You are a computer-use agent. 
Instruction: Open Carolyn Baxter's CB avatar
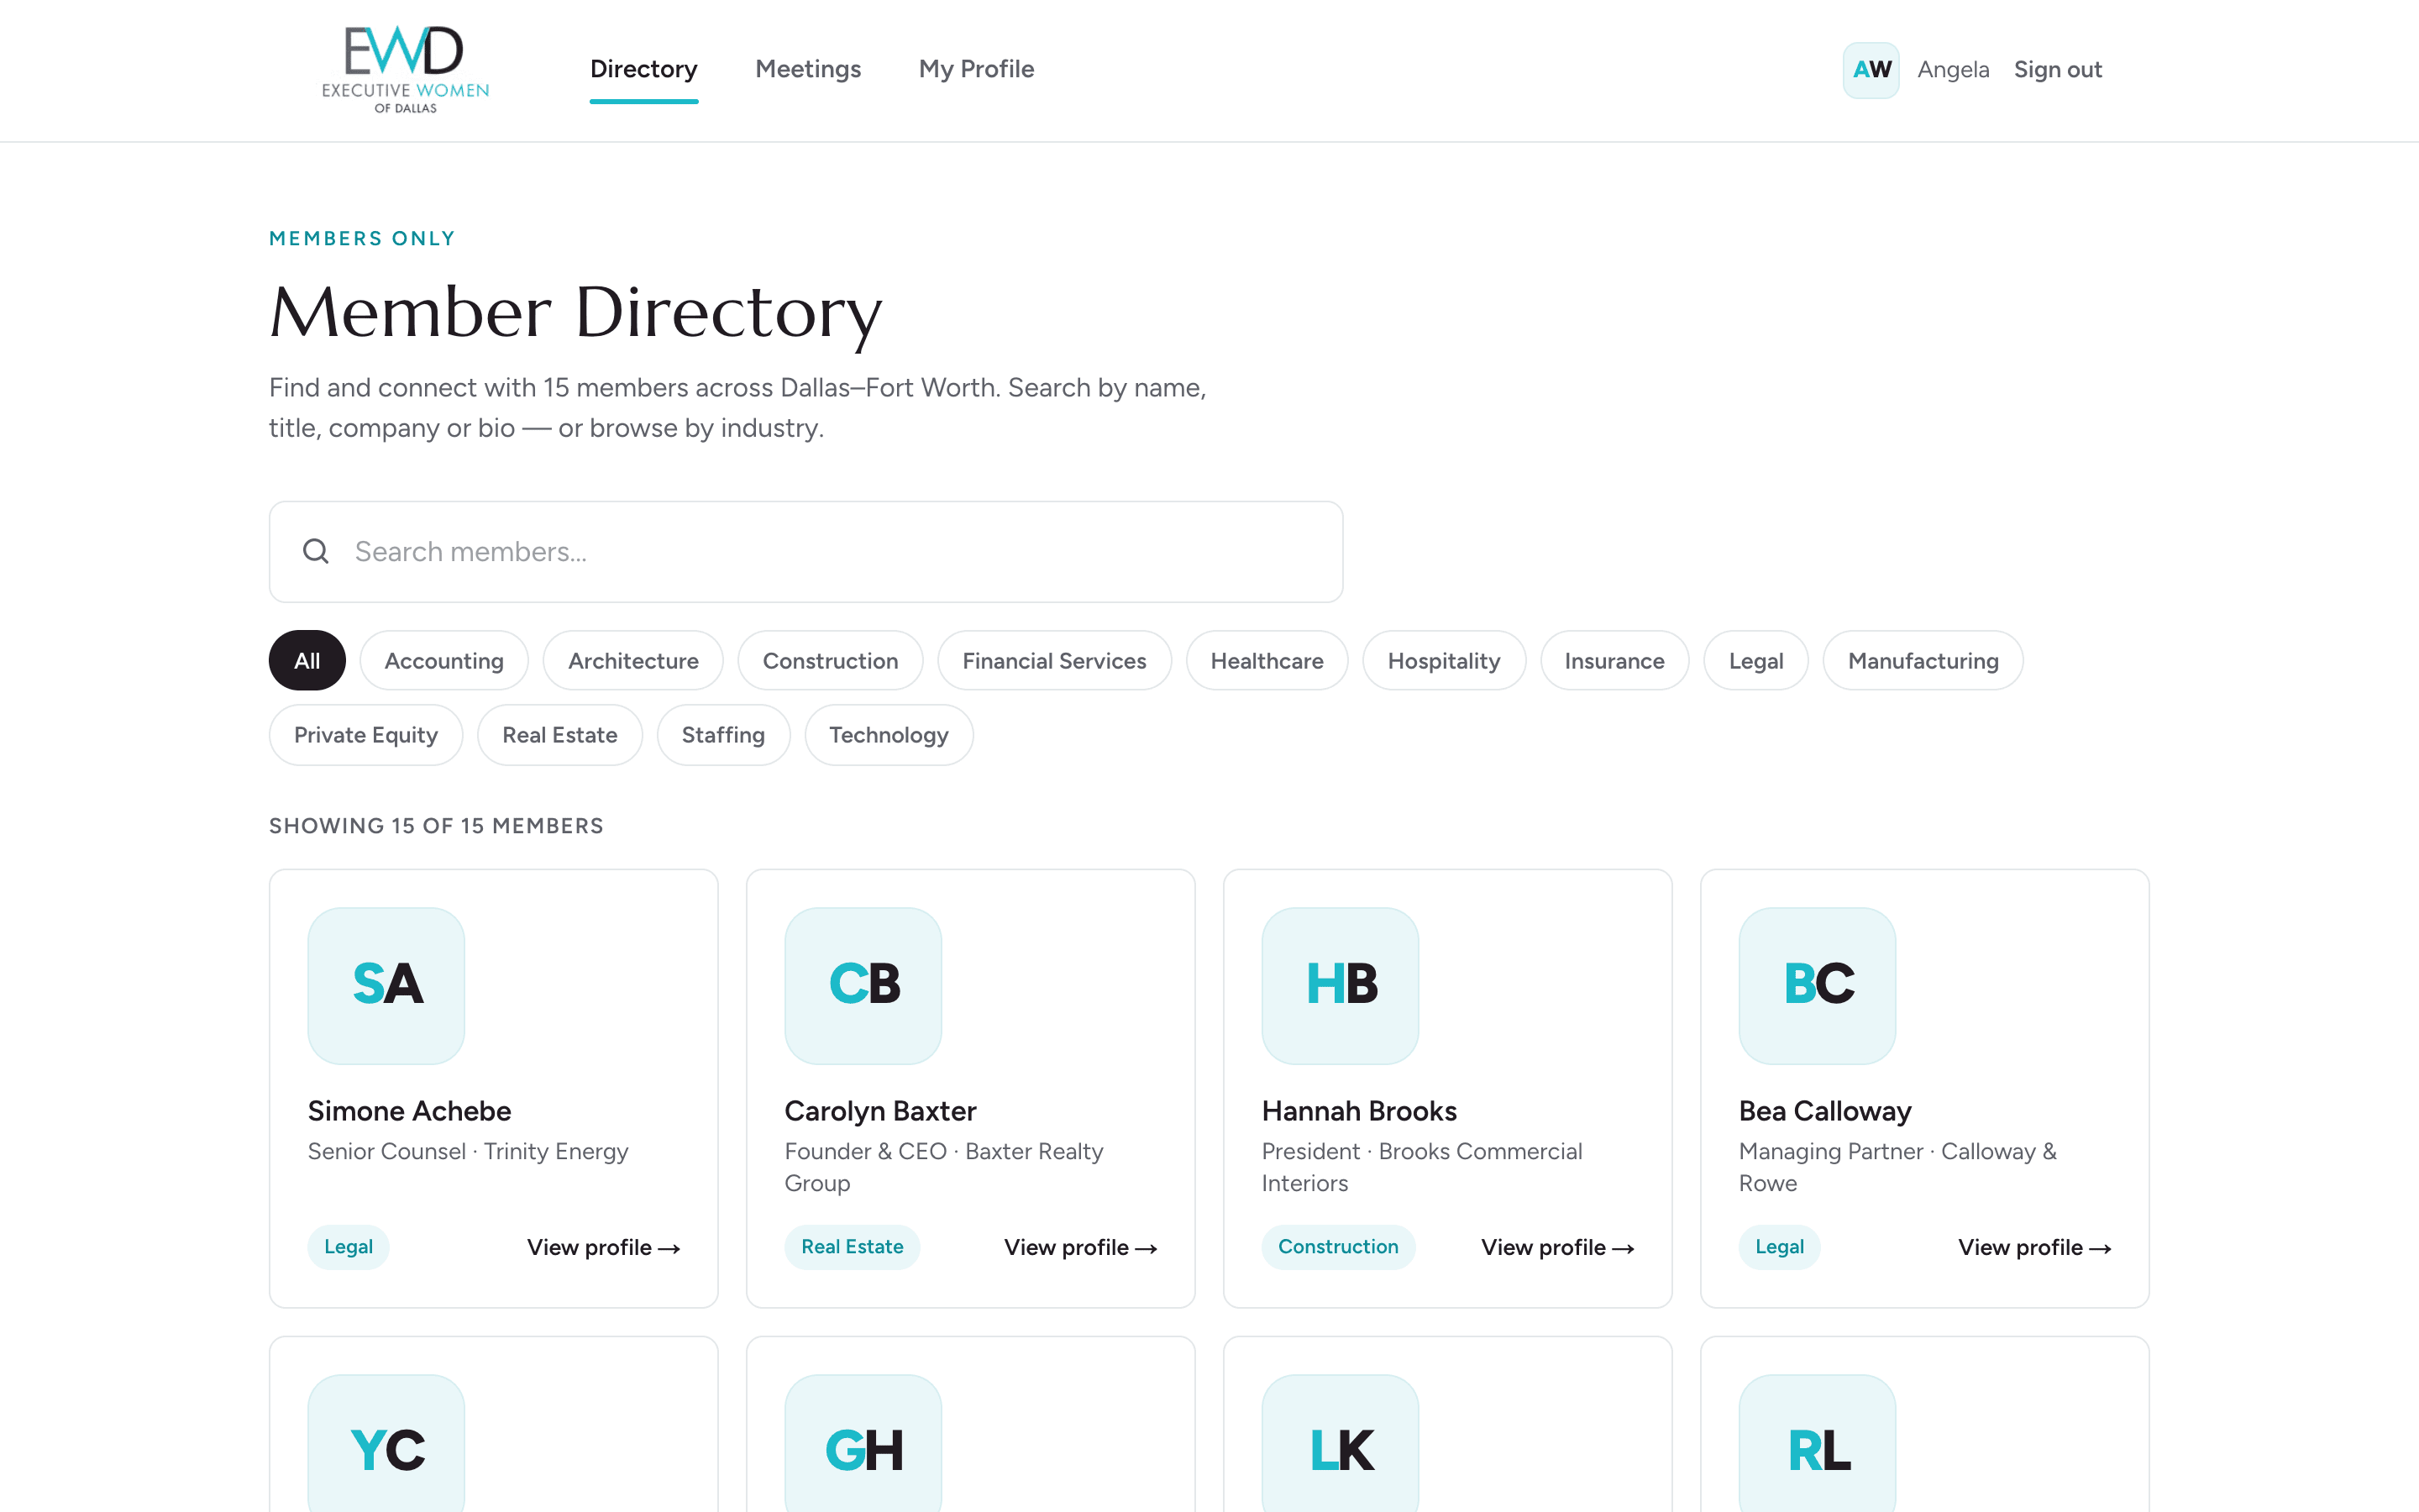[x=863, y=985]
